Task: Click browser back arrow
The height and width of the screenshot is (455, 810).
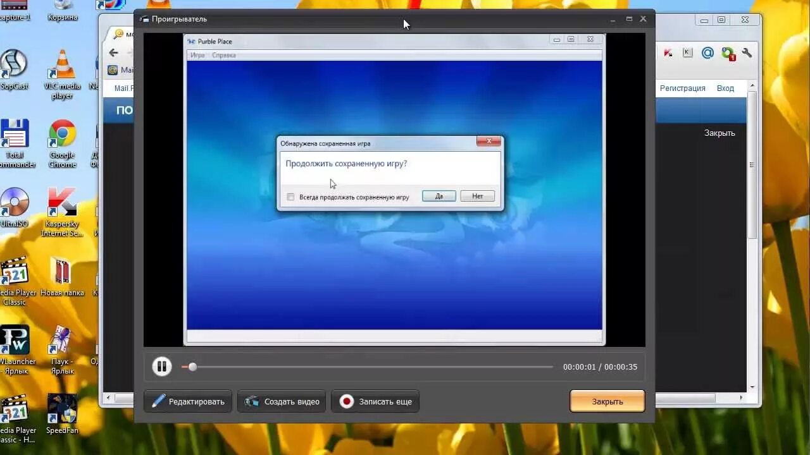Action: [113, 53]
